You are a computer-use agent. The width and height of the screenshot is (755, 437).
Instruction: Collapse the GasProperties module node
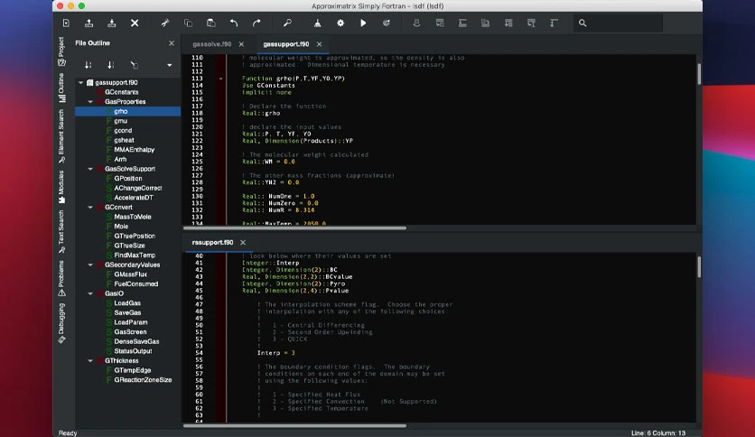(90, 102)
